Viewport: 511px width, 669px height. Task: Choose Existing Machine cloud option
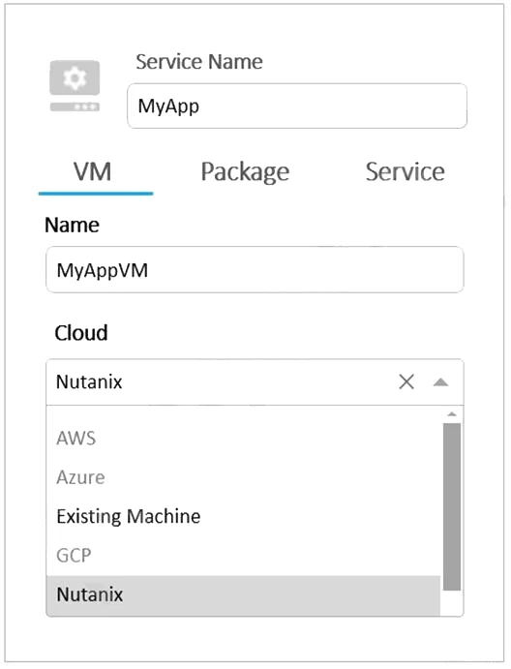(x=243, y=516)
